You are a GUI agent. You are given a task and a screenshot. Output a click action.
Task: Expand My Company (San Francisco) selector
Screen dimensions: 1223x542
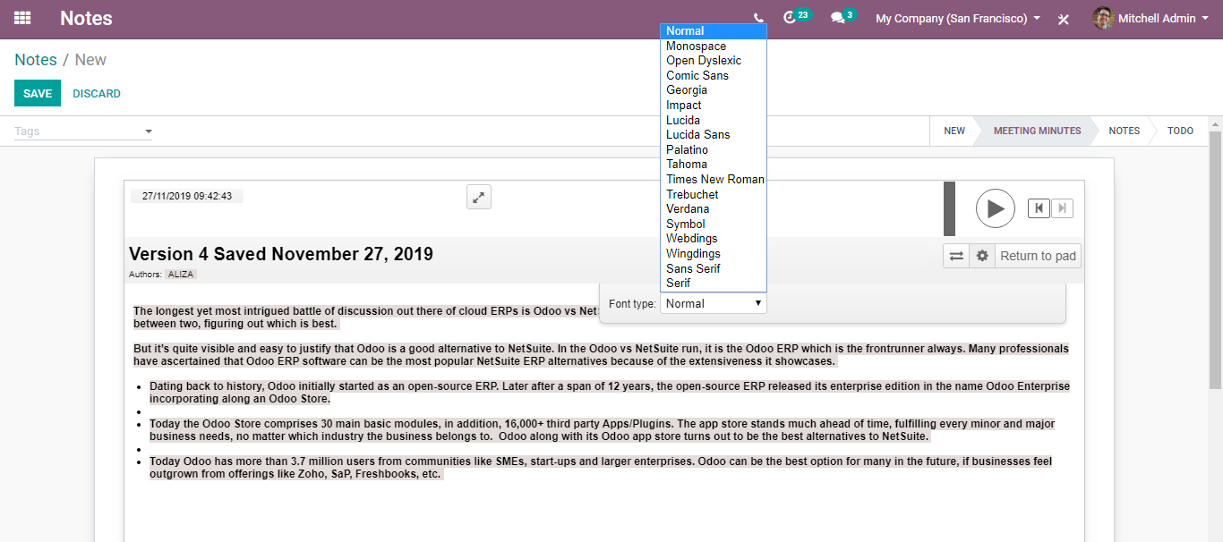tap(958, 18)
